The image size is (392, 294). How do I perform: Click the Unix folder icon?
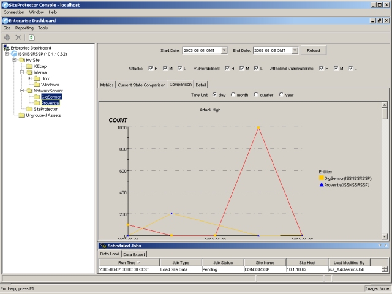[x=37, y=78]
